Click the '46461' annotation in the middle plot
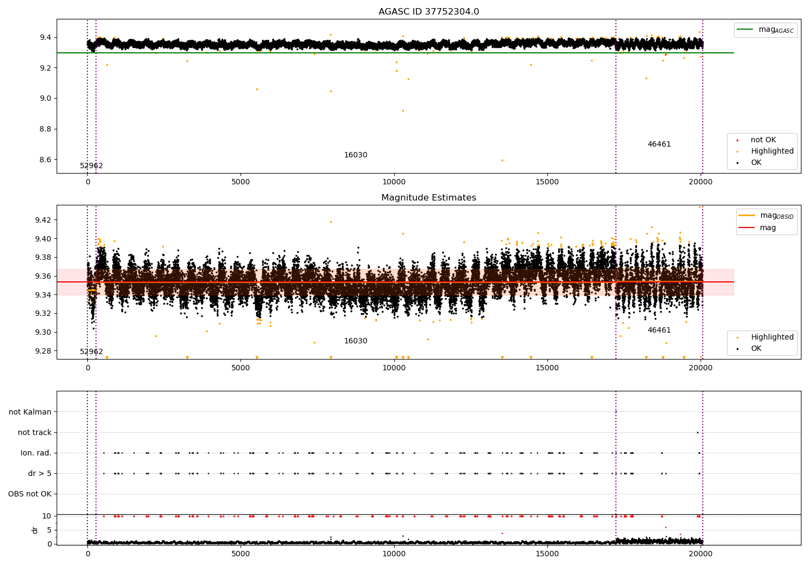809x566 pixels. click(x=659, y=330)
